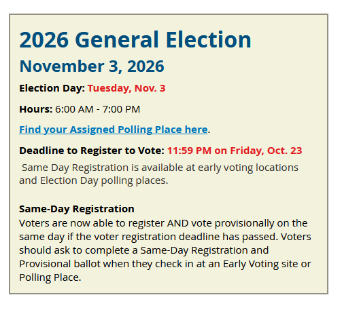The height and width of the screenshot is (312, 342).
Task: Click the 2026 General Election heading
Action: pos(135,40)
